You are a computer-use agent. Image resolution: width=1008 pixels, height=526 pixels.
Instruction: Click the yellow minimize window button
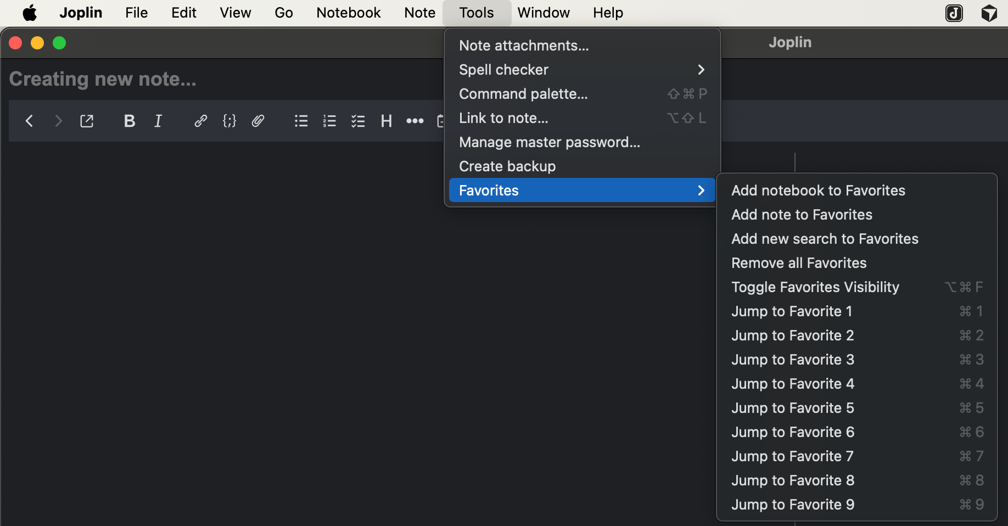click(x=37, y=43)
